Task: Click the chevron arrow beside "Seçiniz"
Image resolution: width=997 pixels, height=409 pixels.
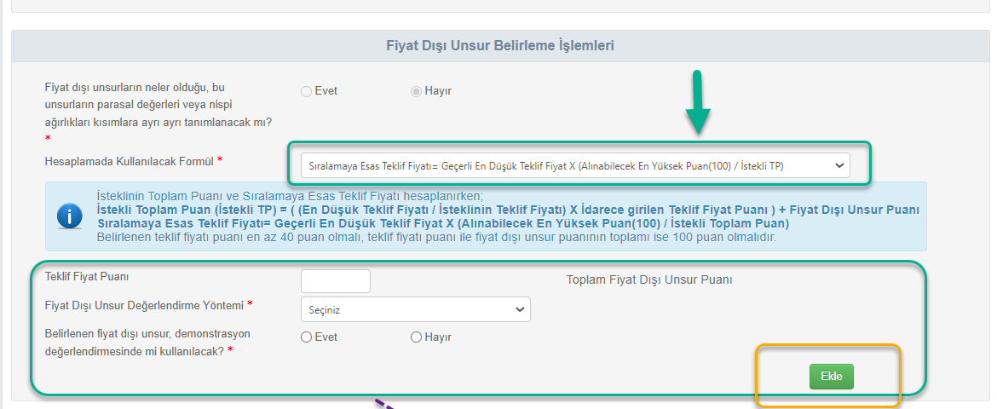Action: click(x=520, y=309)
